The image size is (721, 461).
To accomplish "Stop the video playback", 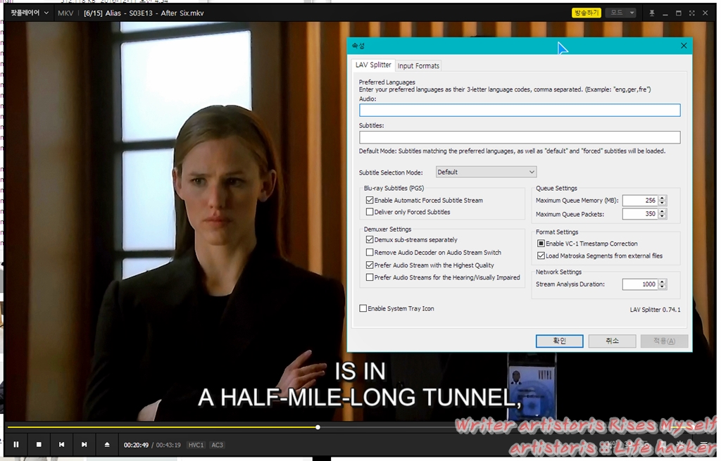I will 39,445.
